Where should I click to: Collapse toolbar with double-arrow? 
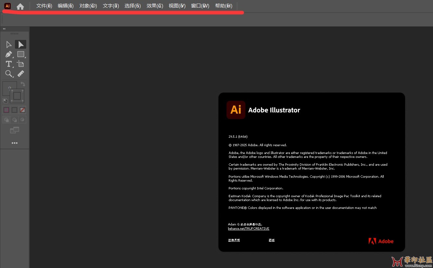(x=4, y=29)
